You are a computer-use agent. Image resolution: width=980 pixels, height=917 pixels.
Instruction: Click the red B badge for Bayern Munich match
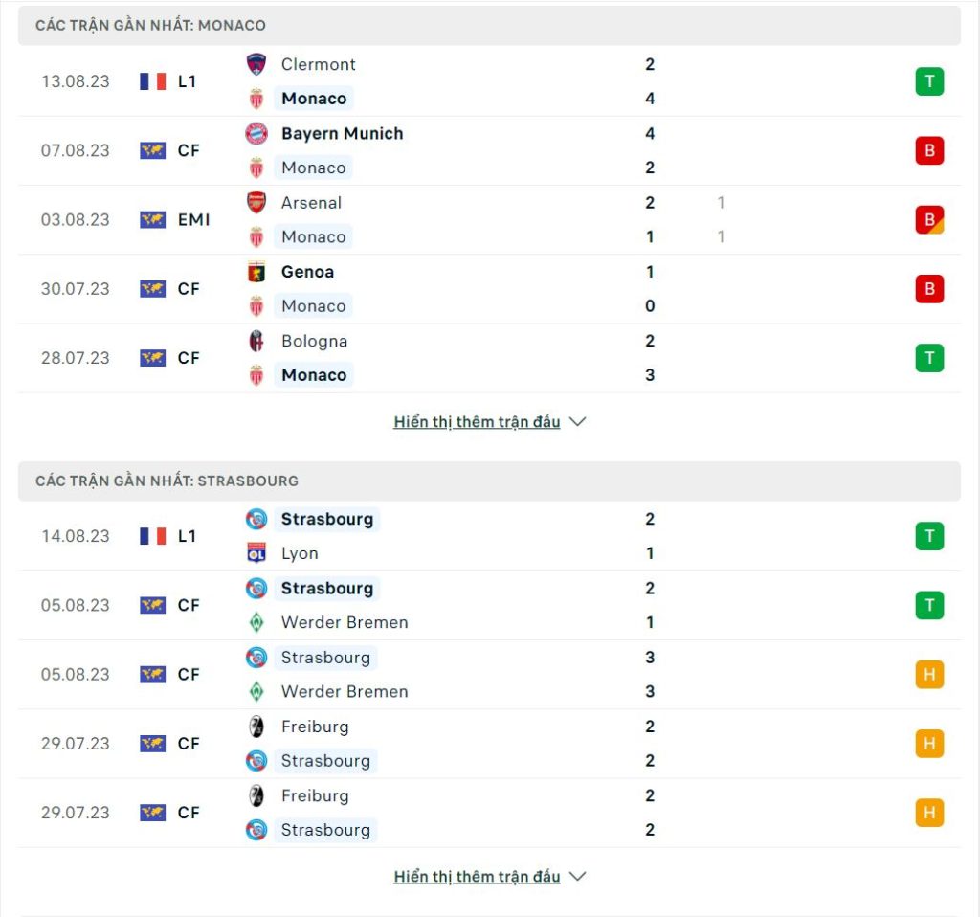click(x=929, y=150)
